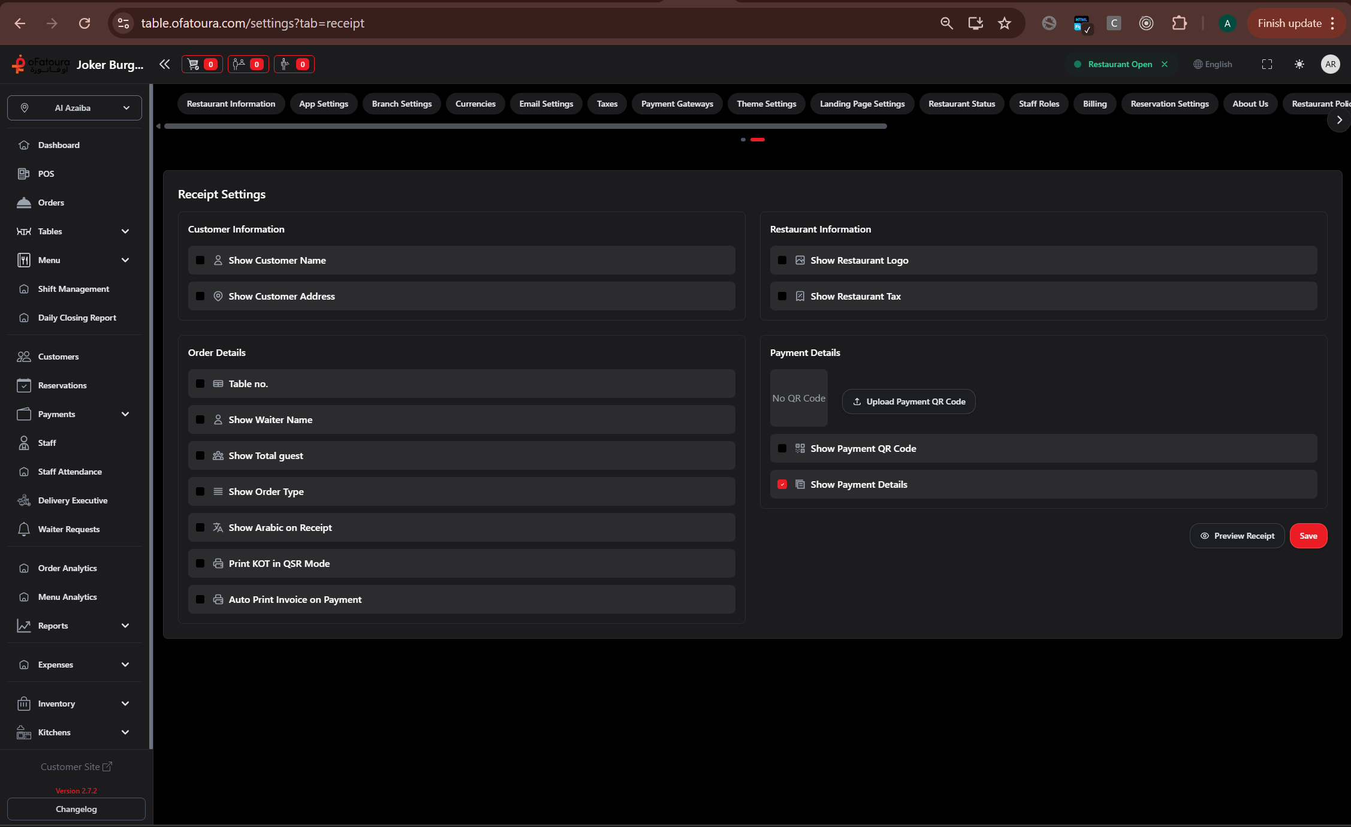Screen dimensions: 1351x827
Task: Open Delivery Executive in sidebar
Action: point(73,500)
